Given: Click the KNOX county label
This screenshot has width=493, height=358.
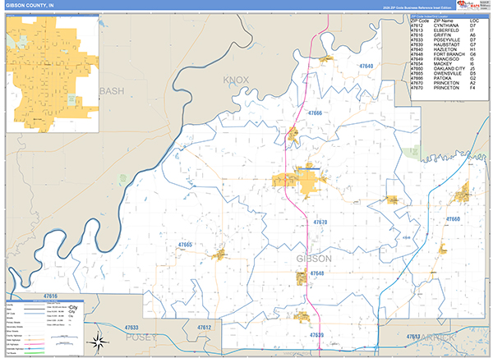Looking at the screenshot, I should pyautogui.click(x=237, y=80).
